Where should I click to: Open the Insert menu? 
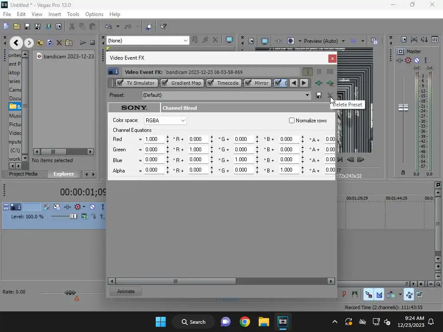[55, 14]
